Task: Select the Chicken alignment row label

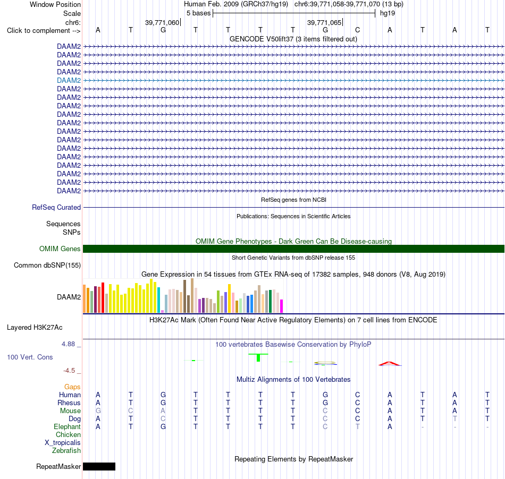Action: tap(68, 435)
